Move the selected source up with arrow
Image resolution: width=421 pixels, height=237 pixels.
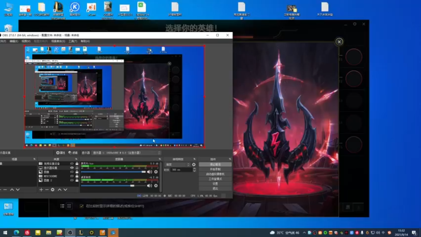pos(59,190)
